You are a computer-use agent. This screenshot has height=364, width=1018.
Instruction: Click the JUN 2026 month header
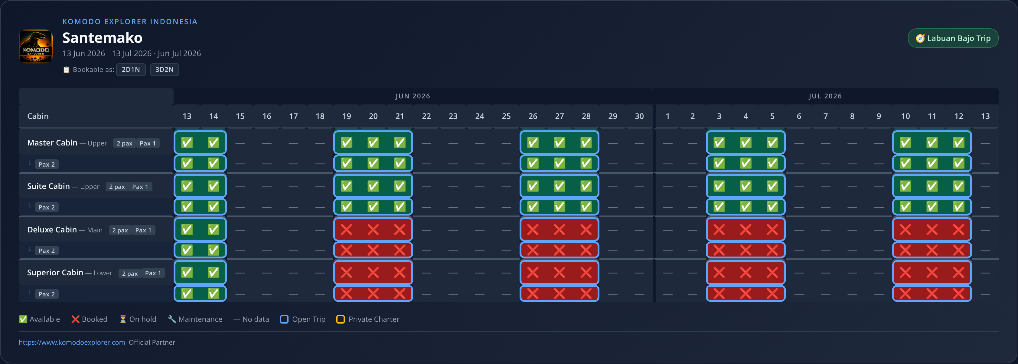point(413,96)
